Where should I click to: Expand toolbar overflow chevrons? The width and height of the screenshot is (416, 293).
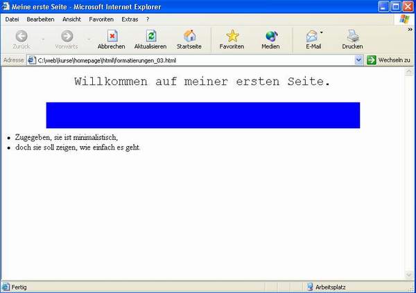tap(410, 29)
